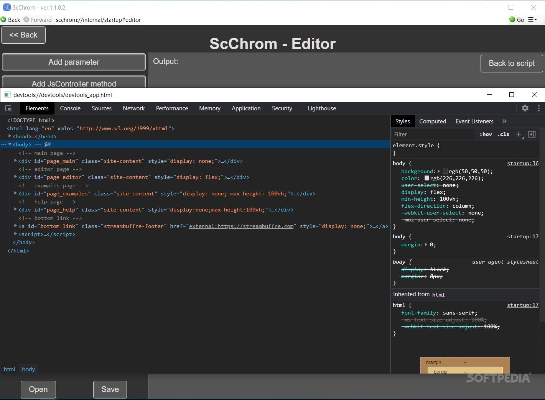The width and height of the screenshot is (545, 400).
Task: Click the green Back navigation icon
Action: (x=3, y=20)
